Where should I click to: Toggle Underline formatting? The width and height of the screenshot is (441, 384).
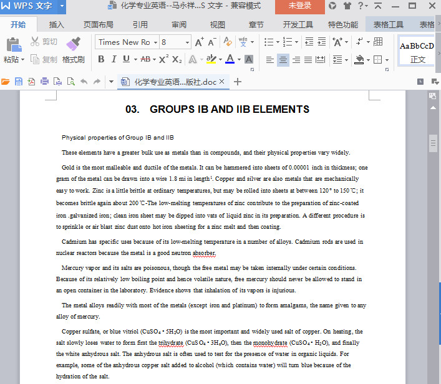(126, 59)
